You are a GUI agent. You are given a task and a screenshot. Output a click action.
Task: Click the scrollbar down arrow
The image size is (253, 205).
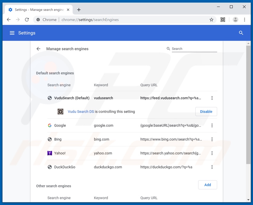[x=248, y=200]
